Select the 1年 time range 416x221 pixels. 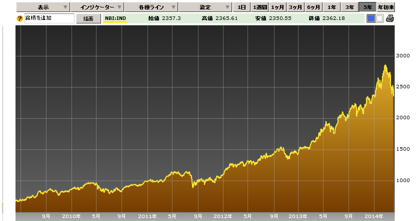coord(331,7)
